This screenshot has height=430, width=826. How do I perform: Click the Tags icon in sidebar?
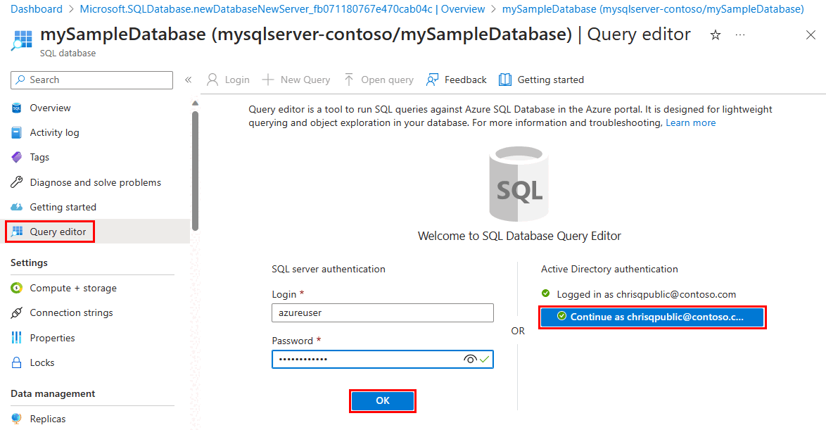17,158
